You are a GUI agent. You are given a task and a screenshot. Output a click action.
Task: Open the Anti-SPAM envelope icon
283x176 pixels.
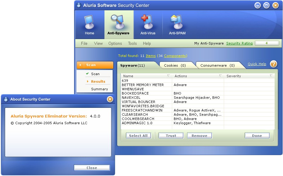click(177, 22)
